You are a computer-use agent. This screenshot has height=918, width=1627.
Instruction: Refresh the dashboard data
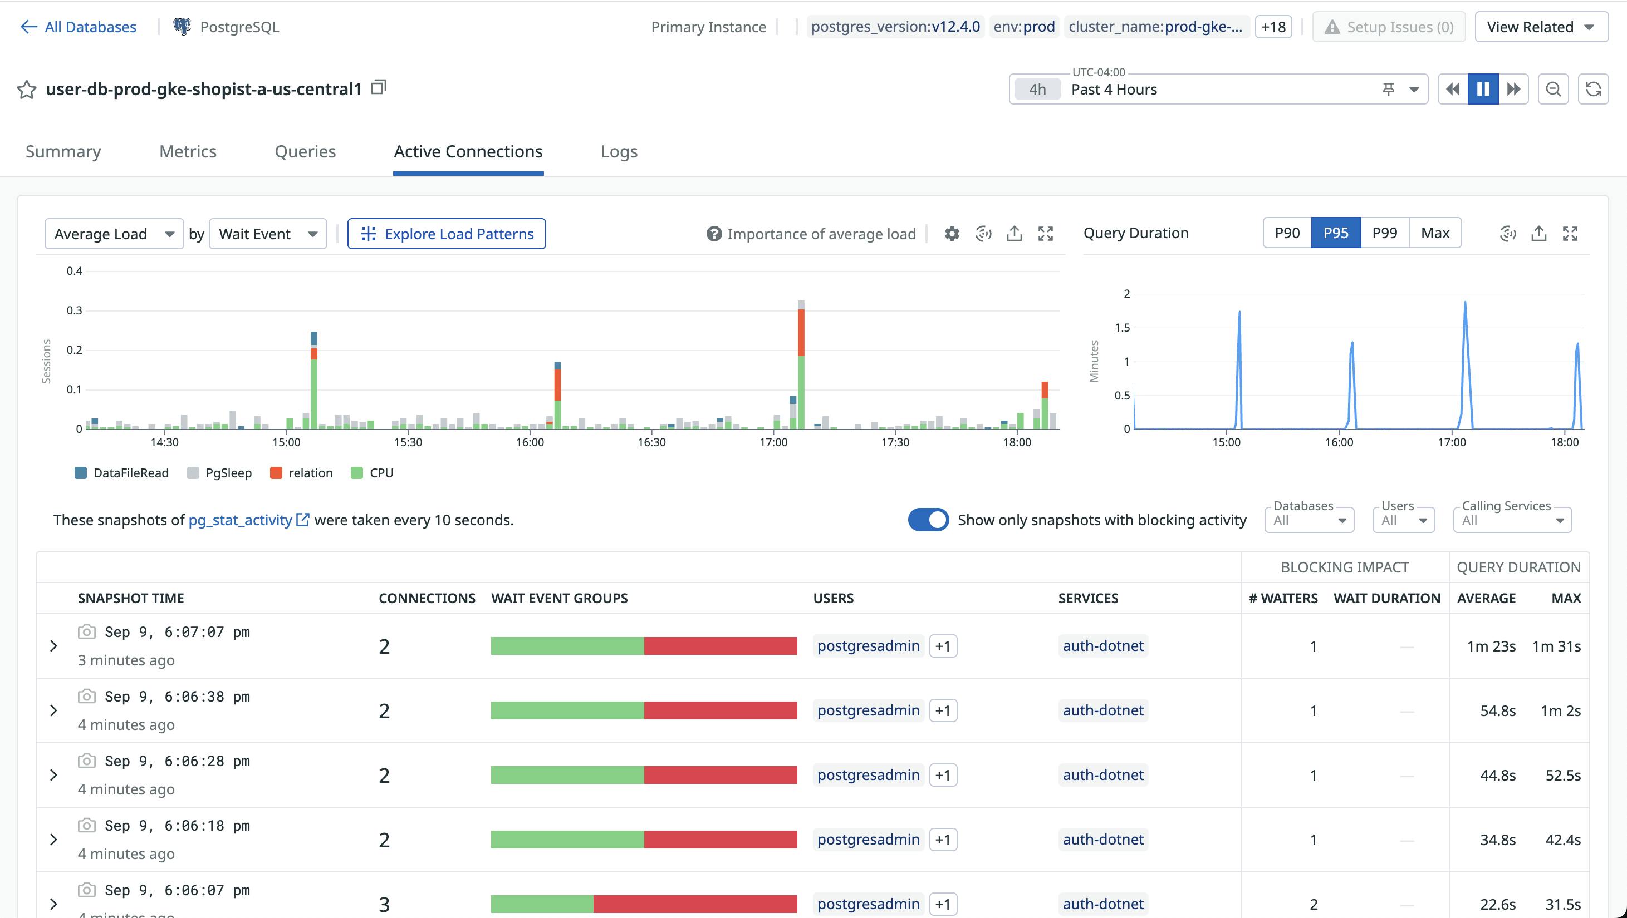point(1593,89)
